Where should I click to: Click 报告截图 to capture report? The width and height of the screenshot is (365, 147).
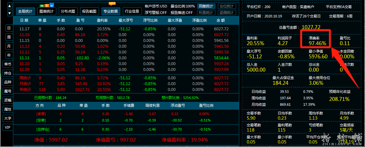click(89, 11)
